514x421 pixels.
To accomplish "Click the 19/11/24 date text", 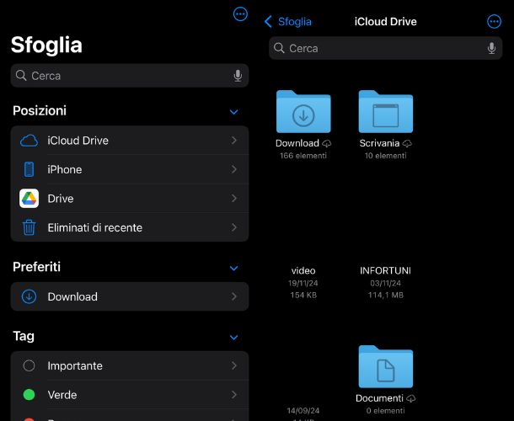I will [x=303, y=283].
